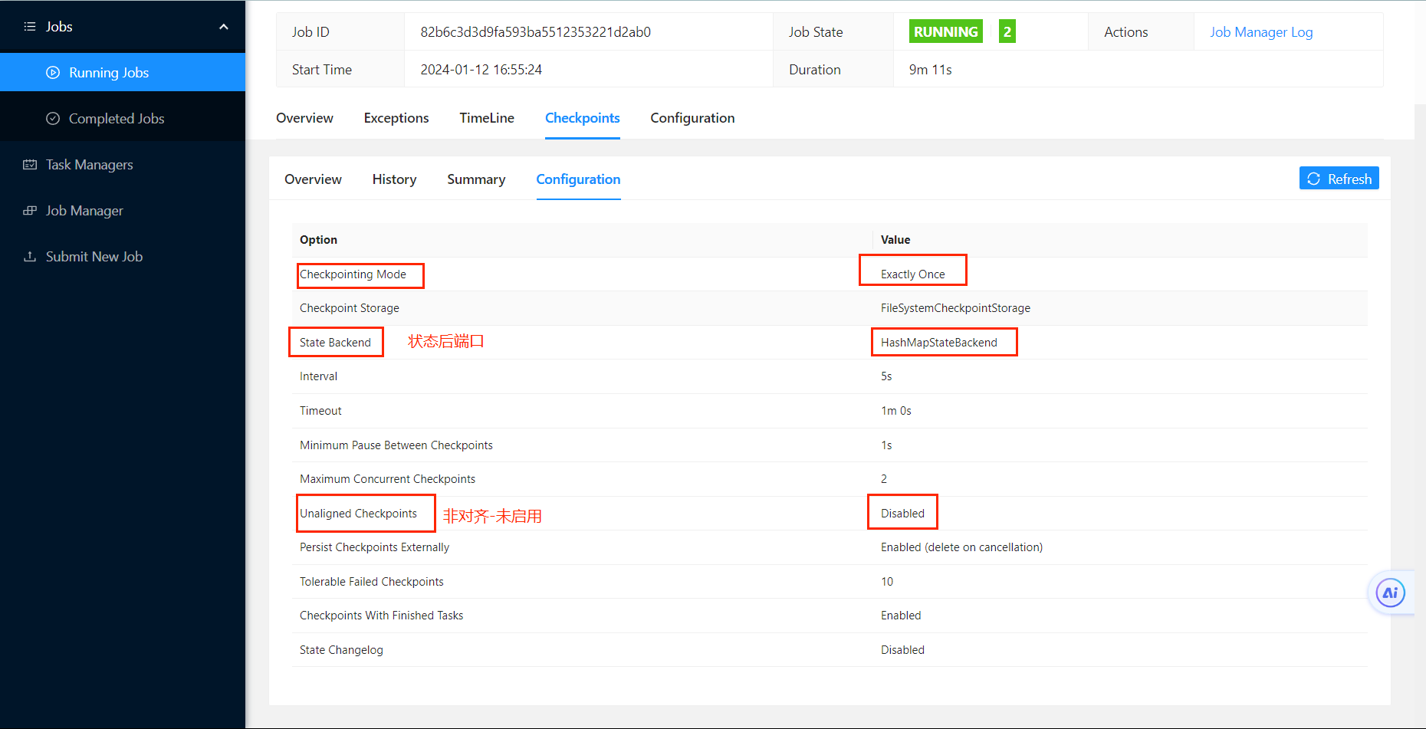Click the Exactly Once value
The image size is (1426, 729).
click(x=912, y=274)
